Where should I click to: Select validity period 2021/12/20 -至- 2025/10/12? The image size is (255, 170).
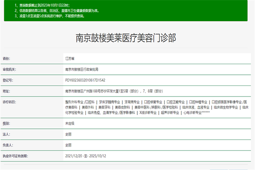85,156
